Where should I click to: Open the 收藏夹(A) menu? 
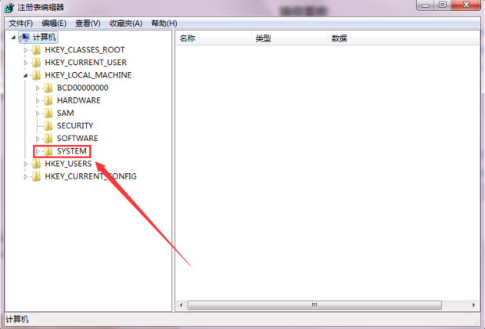click(126, 23)
